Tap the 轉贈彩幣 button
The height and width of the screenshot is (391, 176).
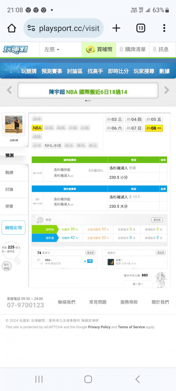(x=13, y=228)
